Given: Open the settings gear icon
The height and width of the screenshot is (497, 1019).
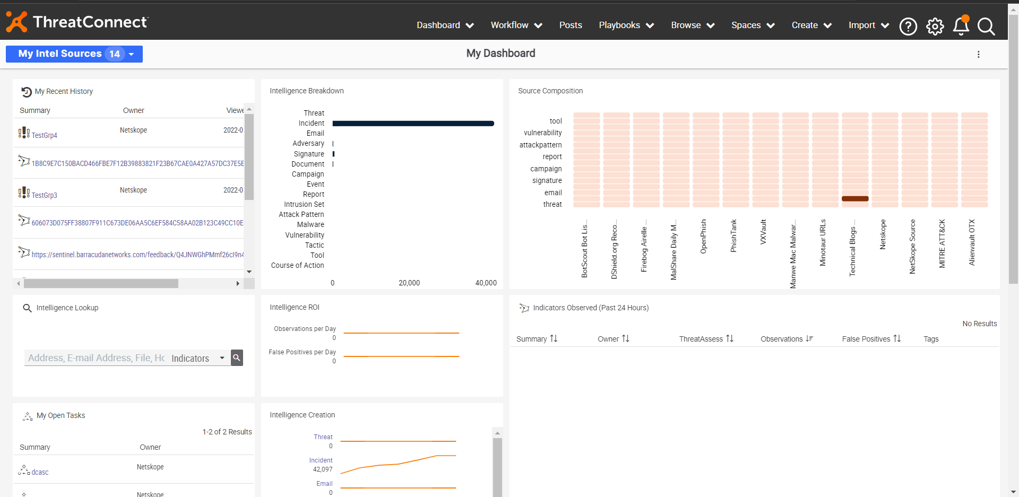Looking at the screenshot, I should point(935,26).
